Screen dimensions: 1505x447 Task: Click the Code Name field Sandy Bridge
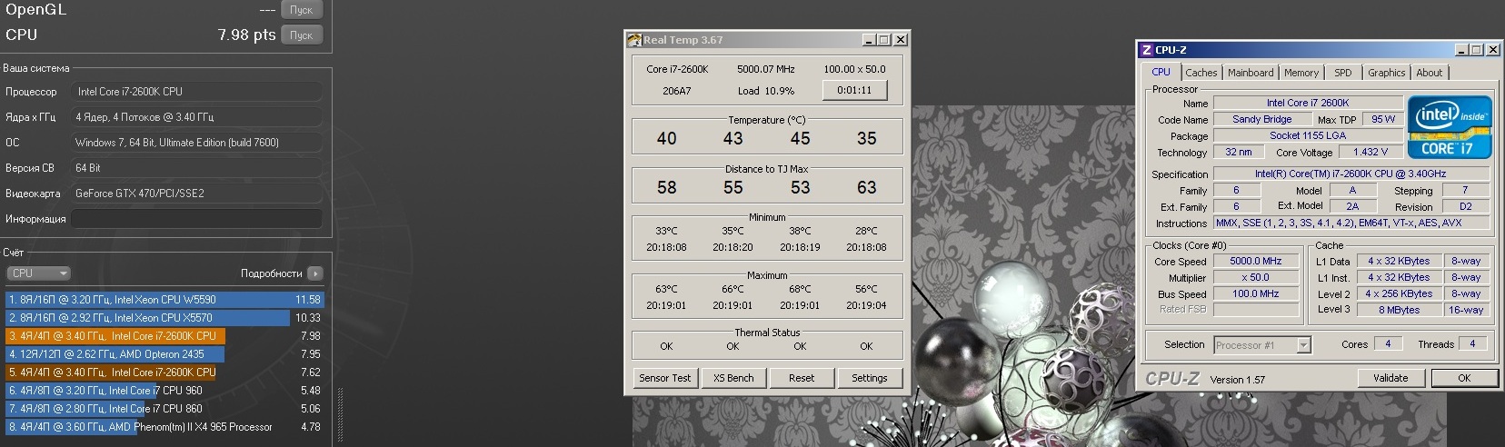pyautogui.click(x=1261, y=119)
